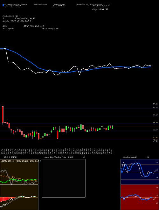This screenshot has height=210, width=159.
Task: Click the 'Intra Day Trading Price & MR' title
Action: pos(59,157)
